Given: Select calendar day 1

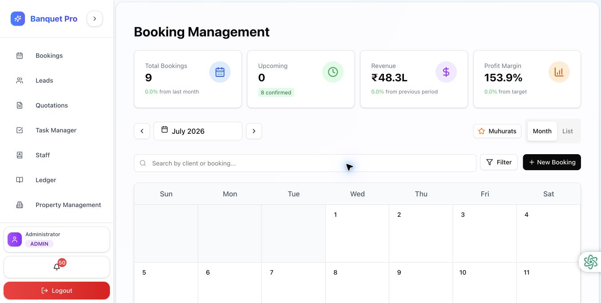Looking at the screenshot, I should point(357,233).
